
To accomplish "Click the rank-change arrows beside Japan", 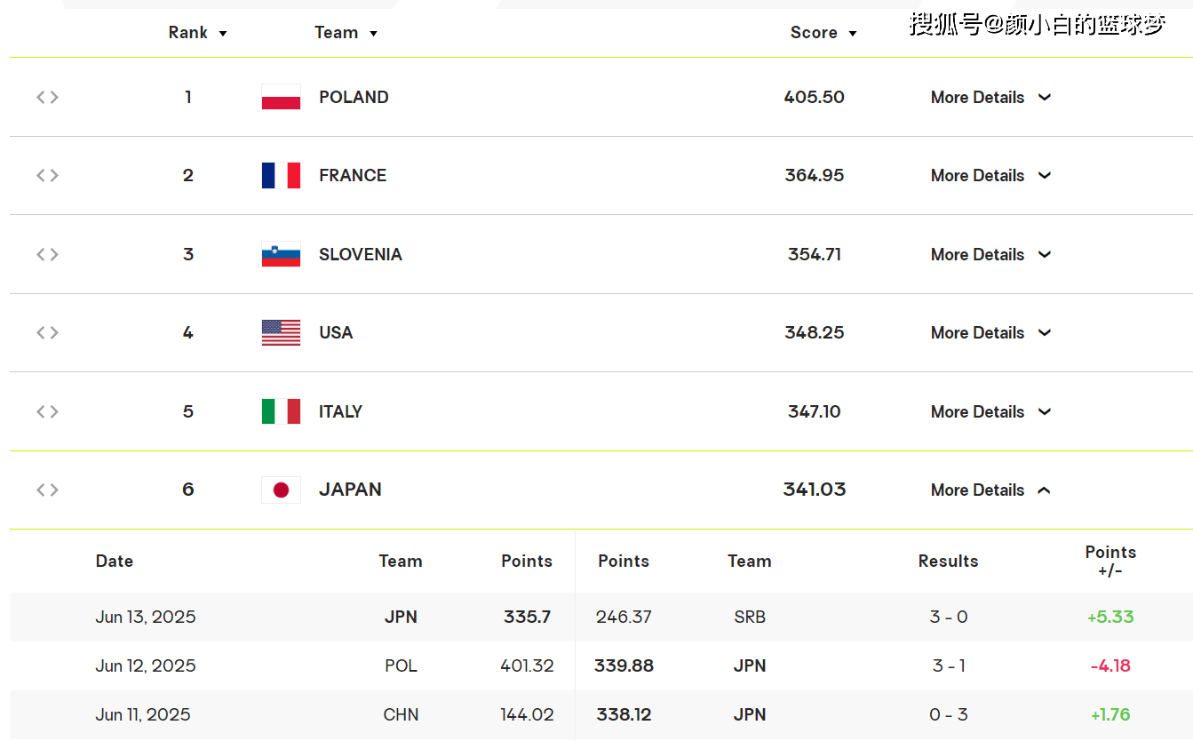I will coord(47,490).
